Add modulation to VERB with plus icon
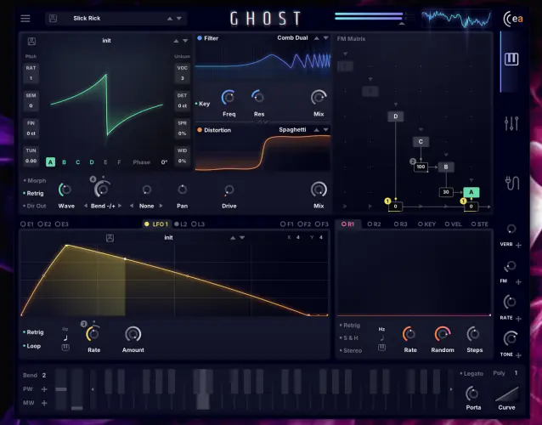Screen dimensions: 542x425 click(x=518, y=245)
